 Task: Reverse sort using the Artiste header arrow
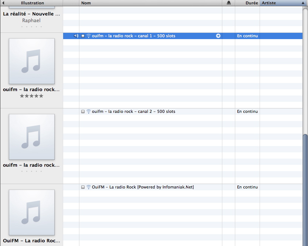tap(302, 3)
